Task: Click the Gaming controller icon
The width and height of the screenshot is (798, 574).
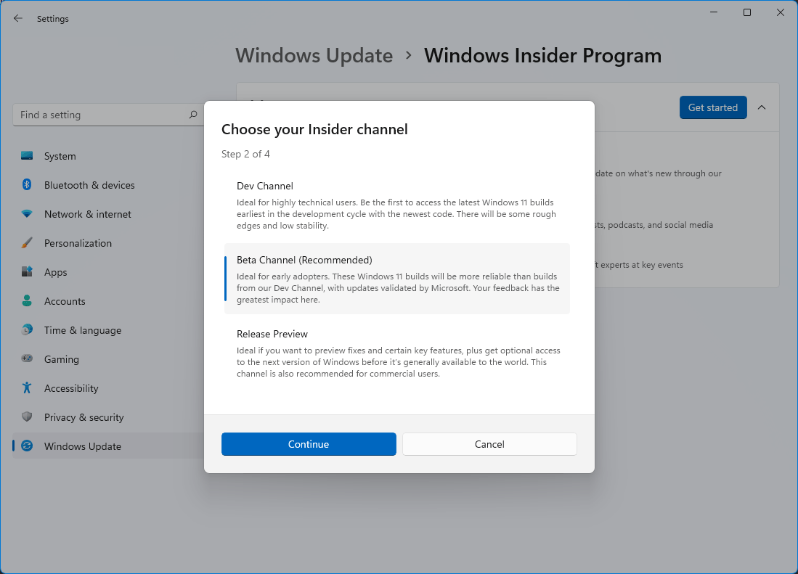Action: pyautogui.click(x=27, y=359)
